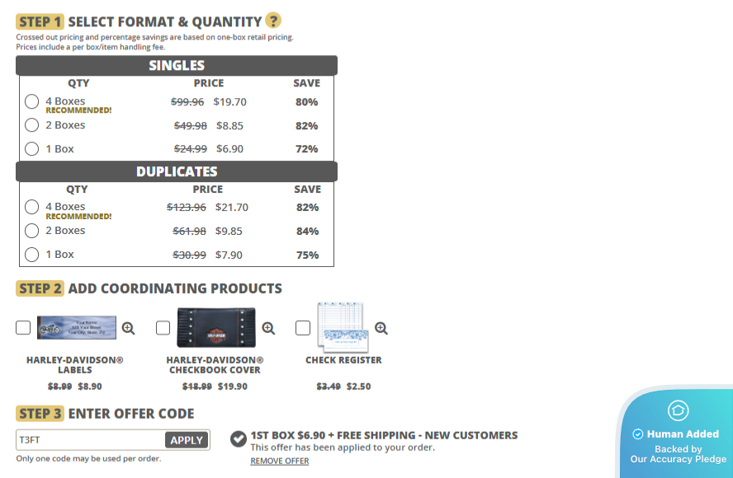Zoom the Harley-Davidson labels preview

tap(128, 328)
